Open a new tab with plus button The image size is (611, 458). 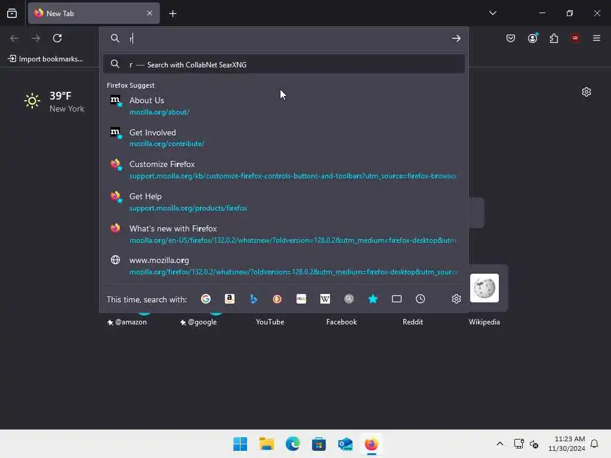tap(172, 14)
